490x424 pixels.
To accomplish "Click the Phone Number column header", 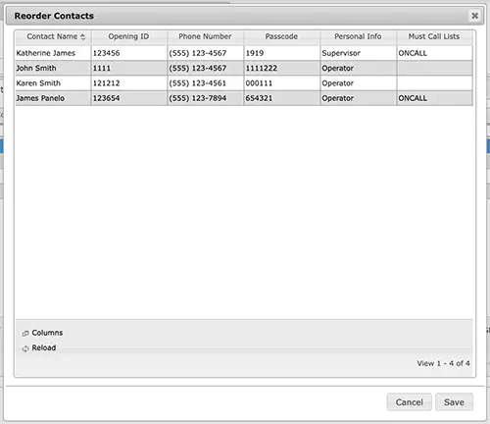I will point(206,36).
